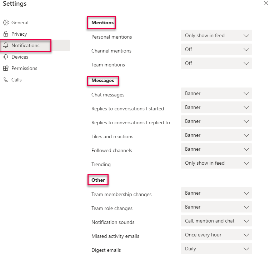
Task: Close the Settings dialog
Action: point(266,3)
